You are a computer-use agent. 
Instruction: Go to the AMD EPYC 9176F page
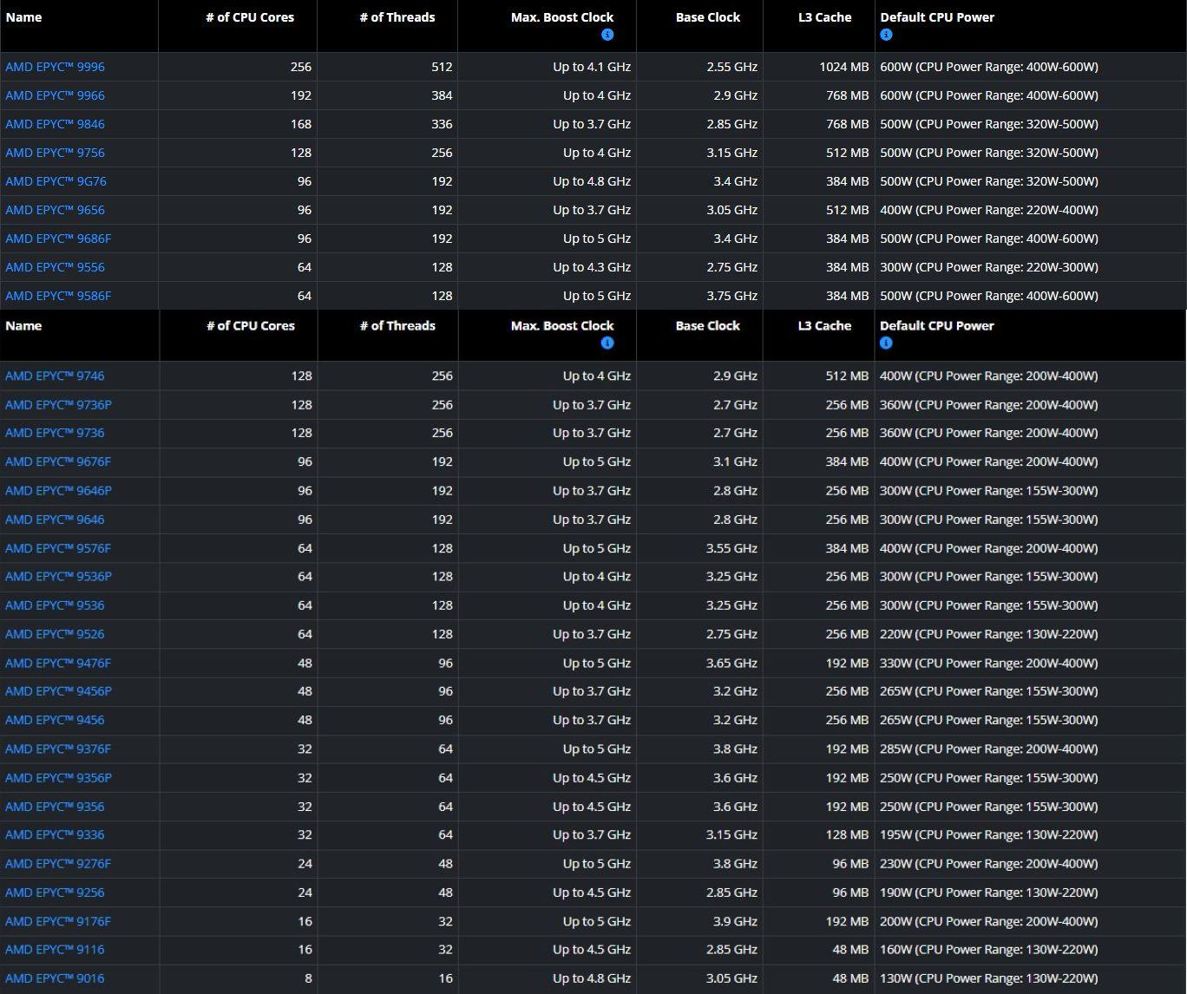(x=58, y=921)
